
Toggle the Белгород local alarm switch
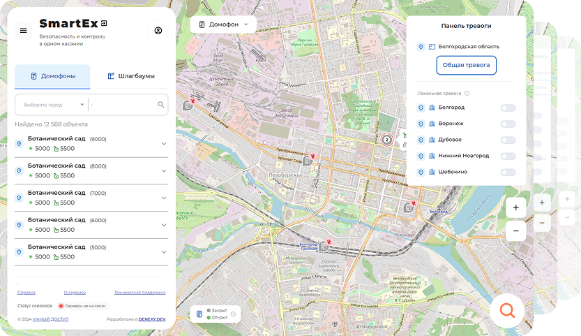[x=508, y=108]
